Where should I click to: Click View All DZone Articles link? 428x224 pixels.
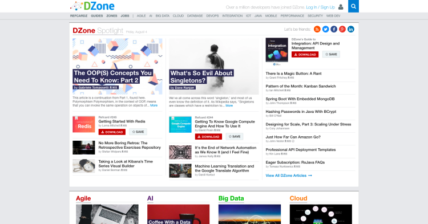click(x=289, y=176)
